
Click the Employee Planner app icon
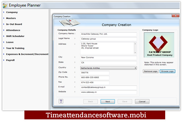[x=5, y=5]
